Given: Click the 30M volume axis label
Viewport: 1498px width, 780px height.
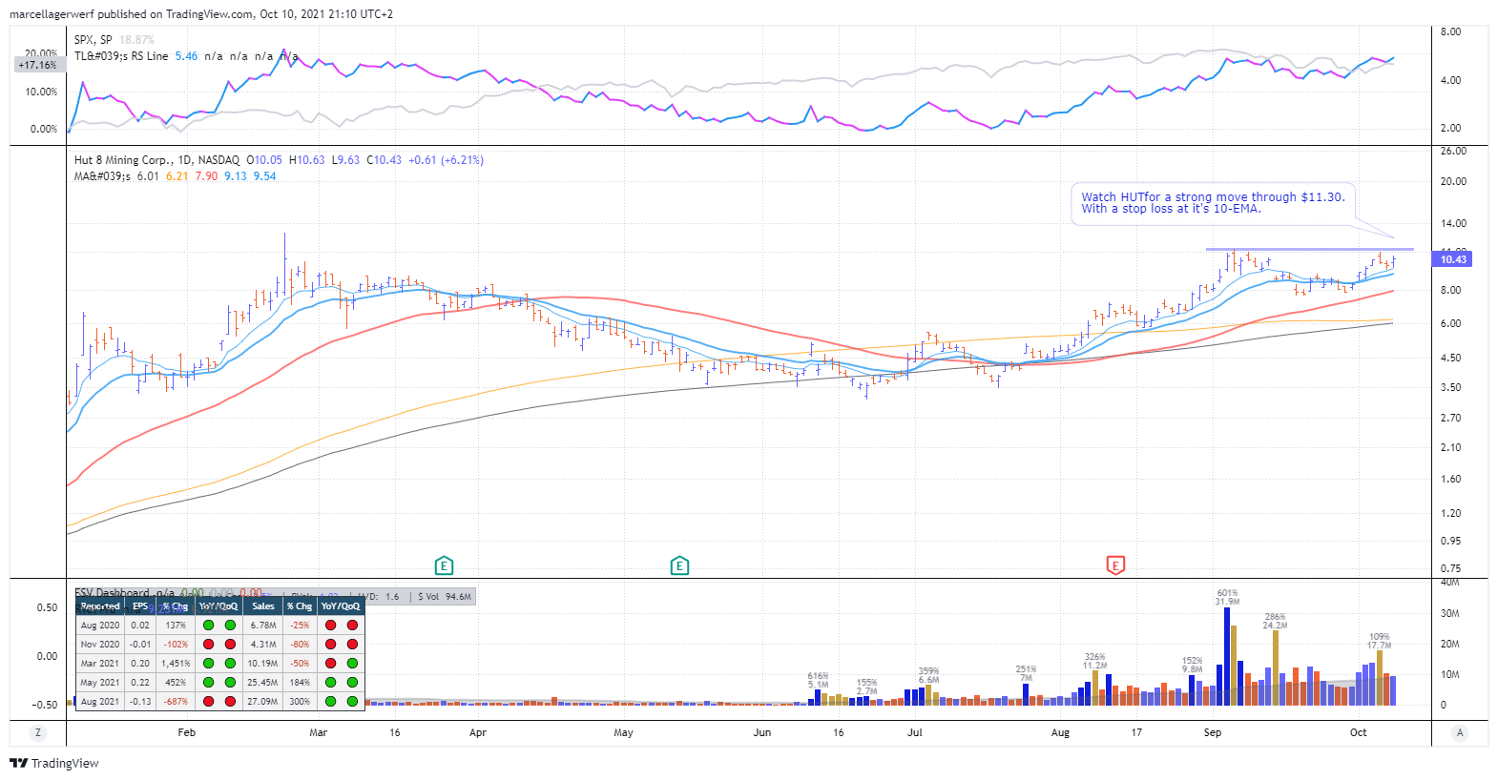Looking at the screenshot, I should (1449, 613).
